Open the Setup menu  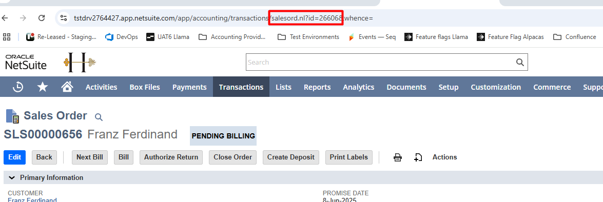click(449, 87)
